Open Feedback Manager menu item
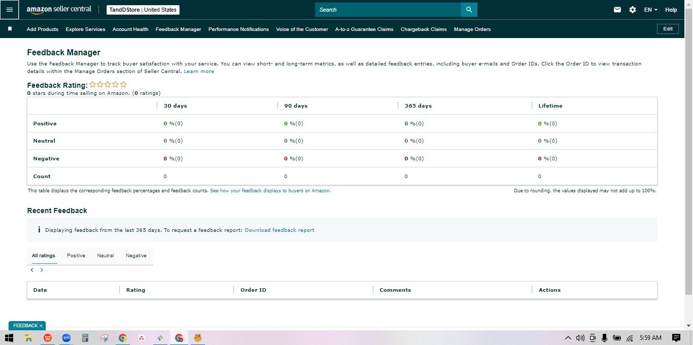693x345 pixels. point(179,29)
